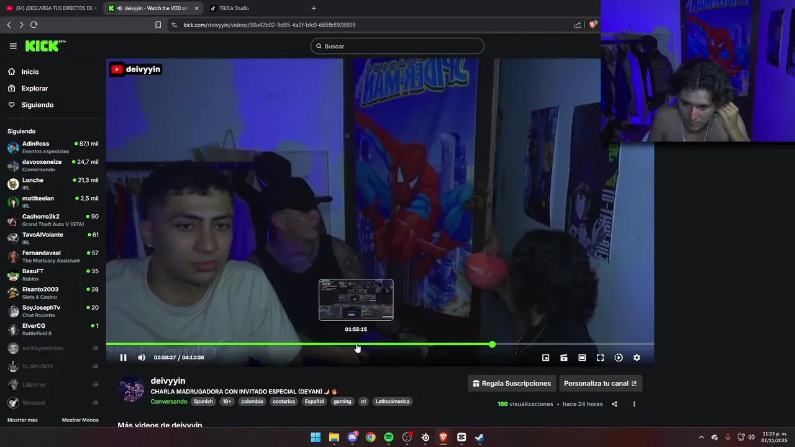The width and height of the screenshot is (795, 447).
Task: Click browser share icon in address bar
Action: 578,25
